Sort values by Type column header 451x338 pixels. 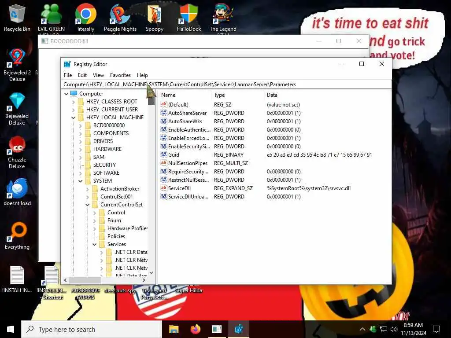click(237, 95)
